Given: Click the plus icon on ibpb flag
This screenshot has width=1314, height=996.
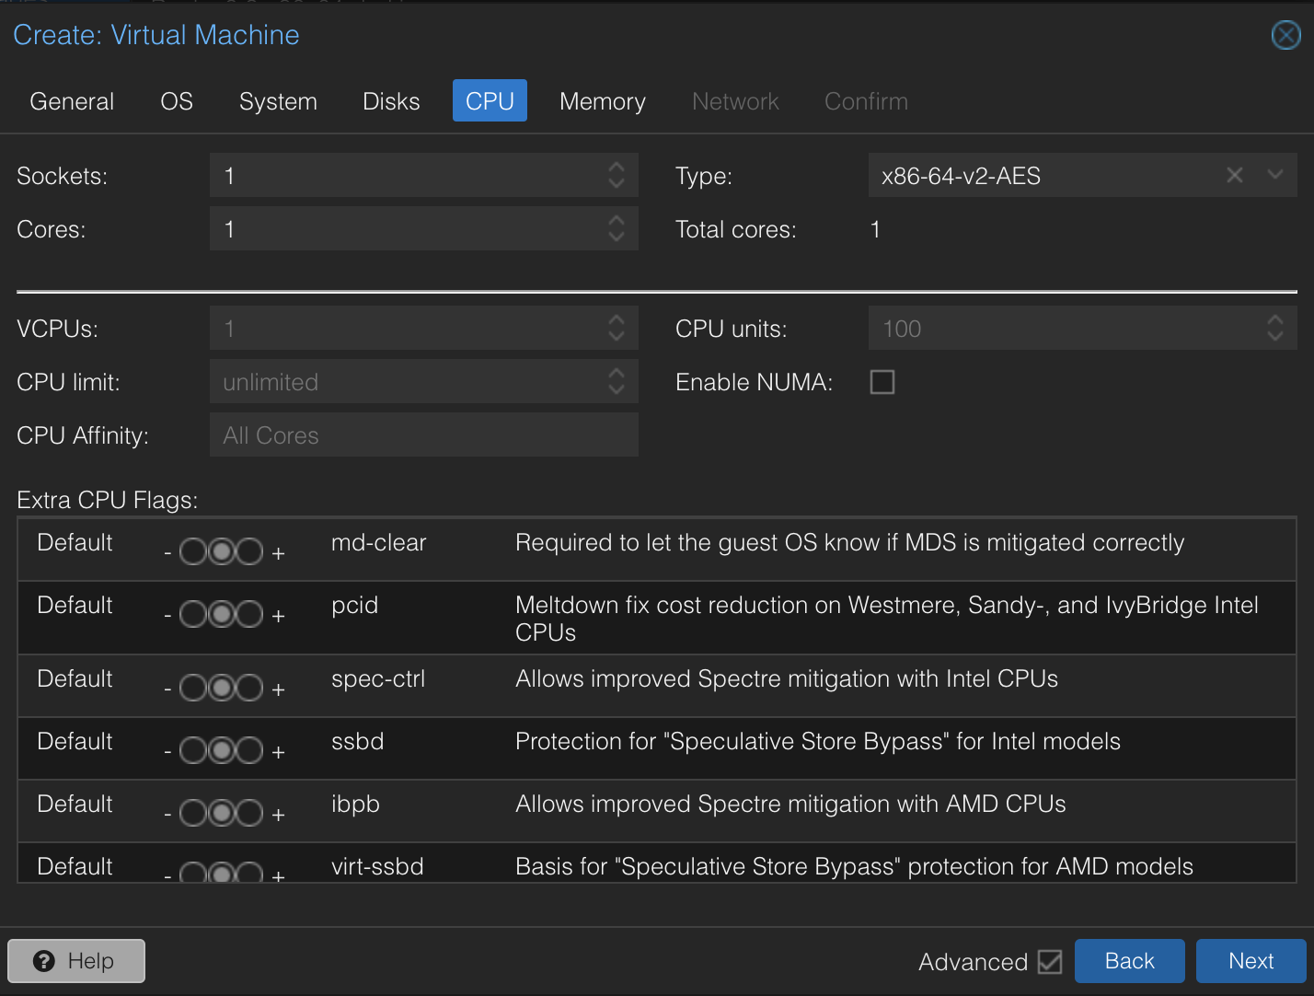Looking at the screenshot, I should 279,812.
